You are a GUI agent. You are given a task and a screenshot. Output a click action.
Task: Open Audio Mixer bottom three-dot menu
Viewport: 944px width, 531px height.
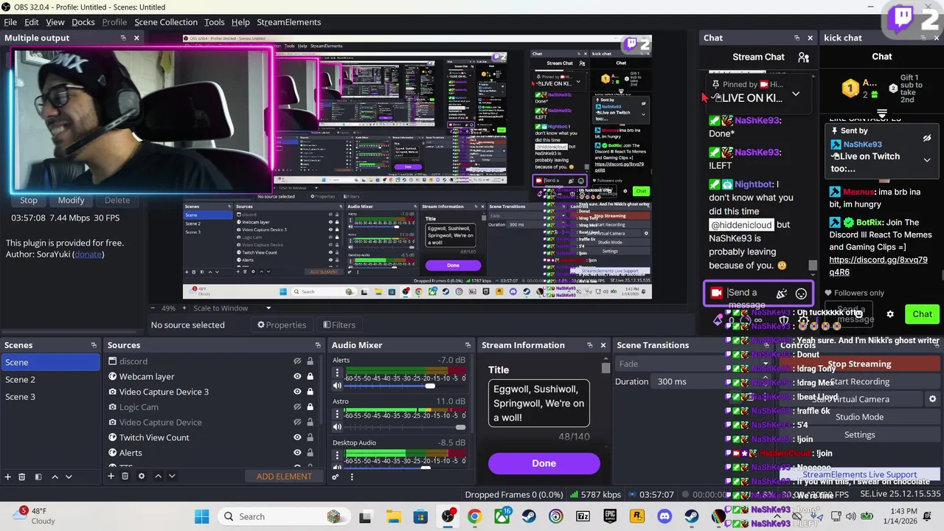click(352, 476)
